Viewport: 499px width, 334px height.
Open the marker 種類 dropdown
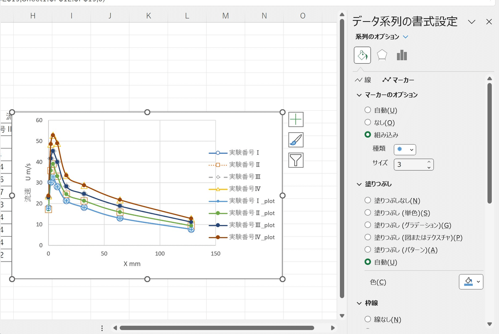pos(405,149)
